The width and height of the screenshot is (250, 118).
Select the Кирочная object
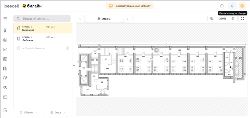43,28
